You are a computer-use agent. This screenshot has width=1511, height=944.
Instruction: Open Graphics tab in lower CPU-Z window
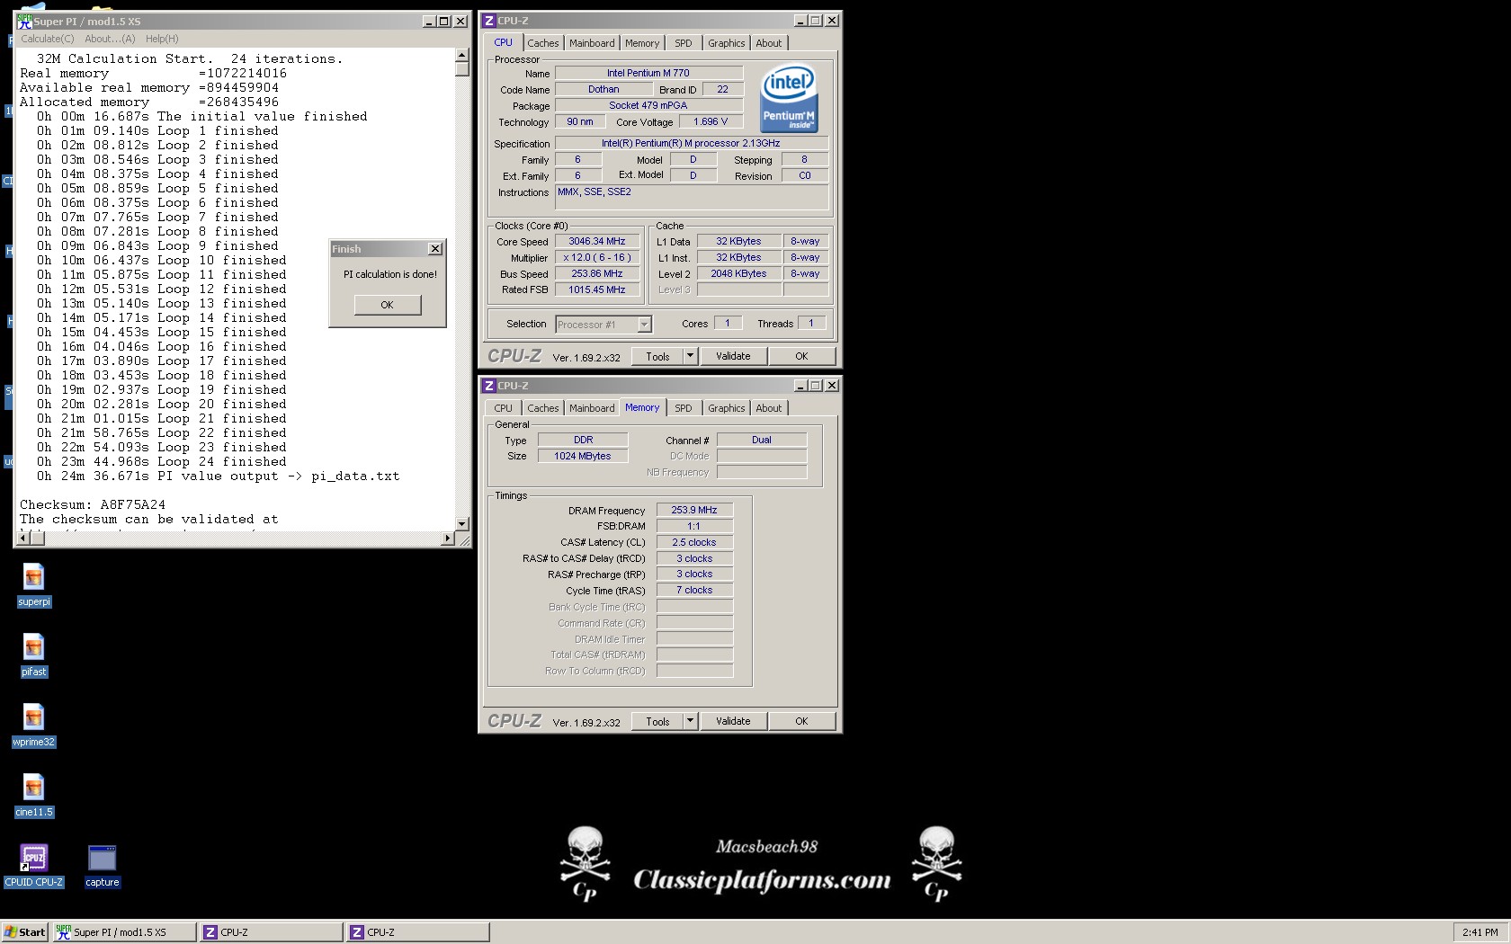coord(726,408)
